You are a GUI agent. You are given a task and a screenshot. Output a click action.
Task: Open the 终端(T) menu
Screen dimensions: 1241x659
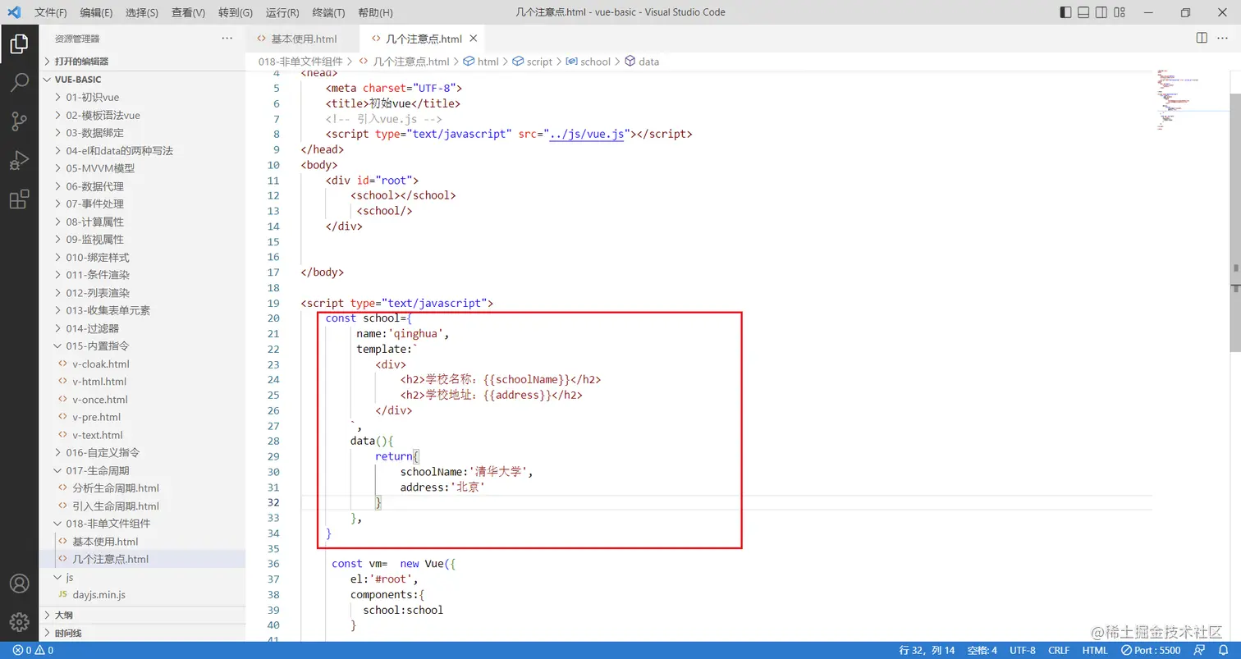329,12
